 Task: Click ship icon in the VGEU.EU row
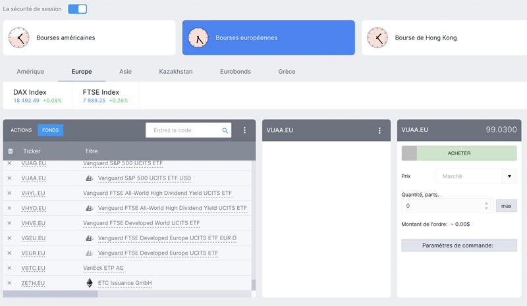(89, 238)
